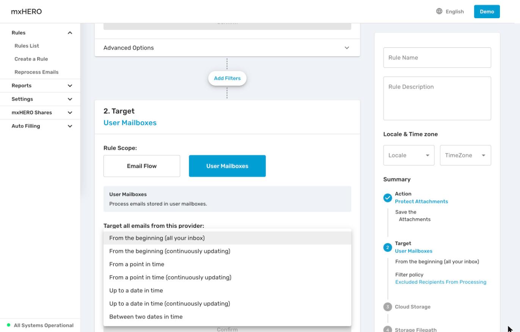Open the TimeZone dropdown
520x332 pixels.
465,155
